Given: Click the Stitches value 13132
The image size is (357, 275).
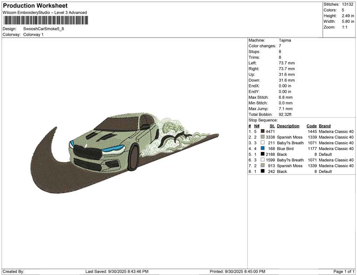Looking at the screenshot, I should (x=348, y=4).
